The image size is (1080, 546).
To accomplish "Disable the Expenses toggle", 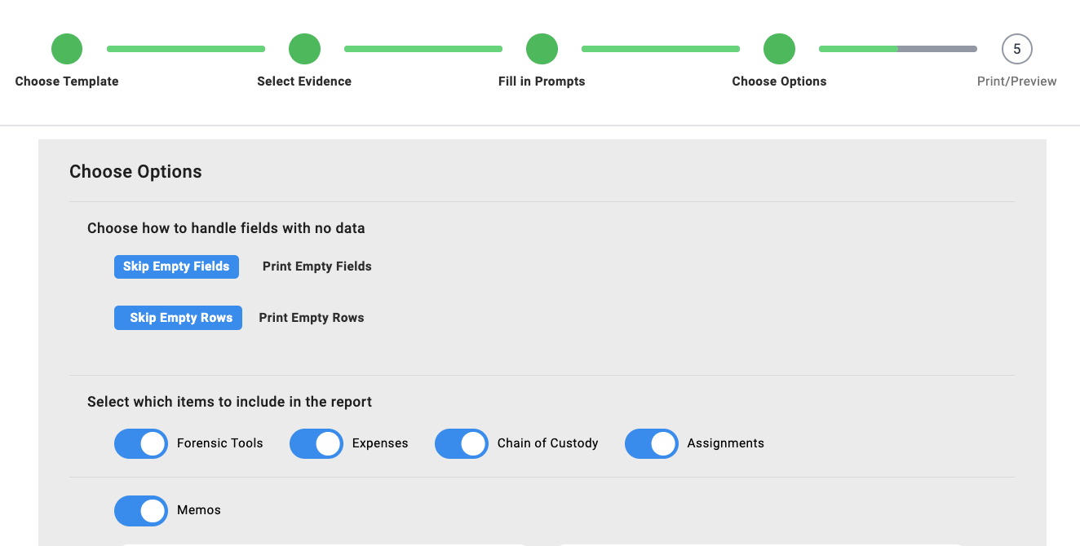I will pos(316,444).
